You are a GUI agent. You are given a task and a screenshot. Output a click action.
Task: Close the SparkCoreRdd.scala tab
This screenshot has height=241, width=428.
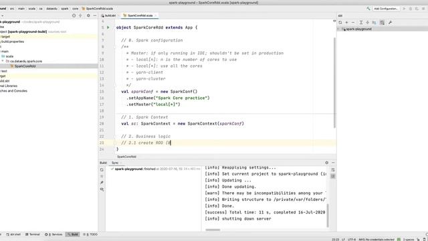(x=156, y=16)
